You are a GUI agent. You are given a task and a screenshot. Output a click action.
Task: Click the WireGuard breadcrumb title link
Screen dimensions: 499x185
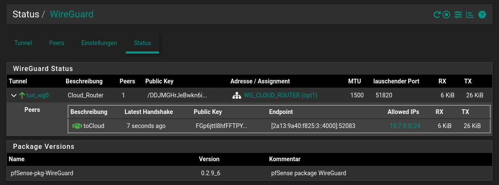(72, 14)
